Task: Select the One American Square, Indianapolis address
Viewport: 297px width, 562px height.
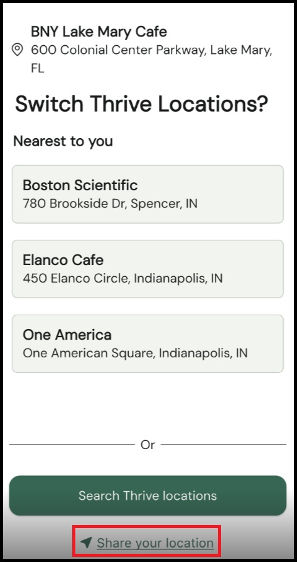Action: pyautogui.click(x=135, y=353)
